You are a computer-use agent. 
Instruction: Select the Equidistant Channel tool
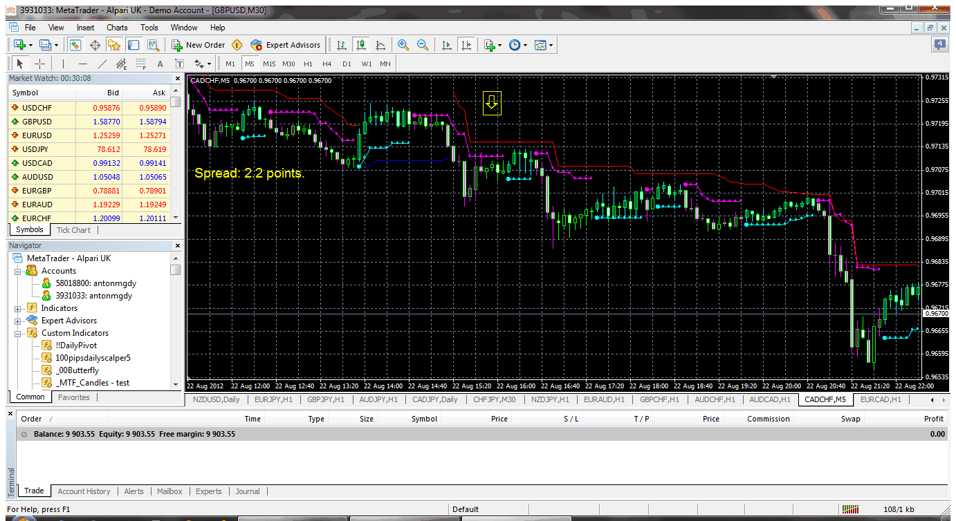coord(122,64)
